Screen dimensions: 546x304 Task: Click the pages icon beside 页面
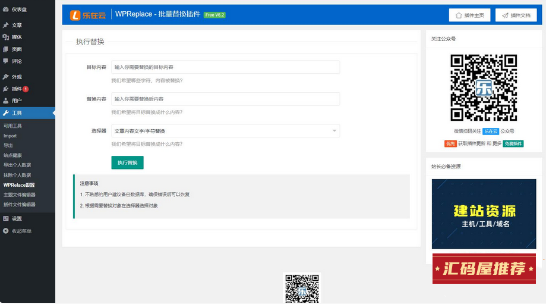coord(5,49)
